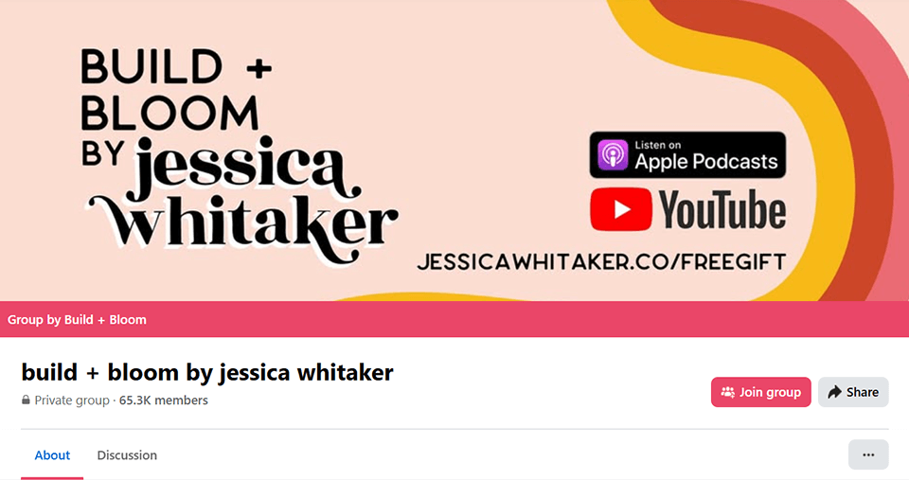The height and width of the screenshot is (480, 909).
Task: Click the Private group label
Action: pyautogui.click(x=72, y=400)
